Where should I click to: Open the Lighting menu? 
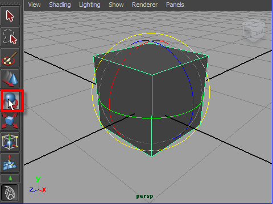90,5
